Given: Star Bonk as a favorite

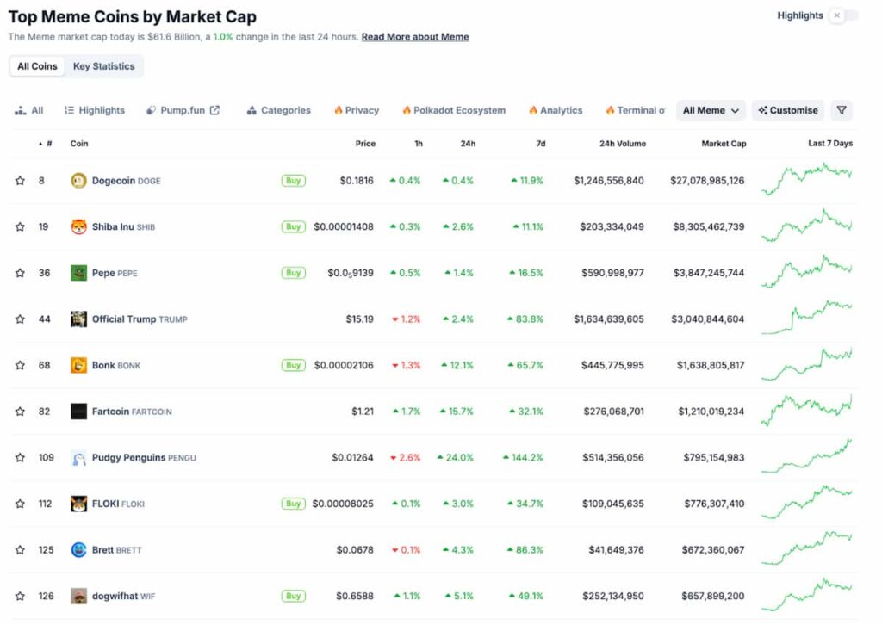Looking at the screenshot, I should 21,365.
